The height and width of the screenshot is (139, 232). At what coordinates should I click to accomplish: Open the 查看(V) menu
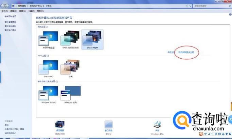[22, 11]
